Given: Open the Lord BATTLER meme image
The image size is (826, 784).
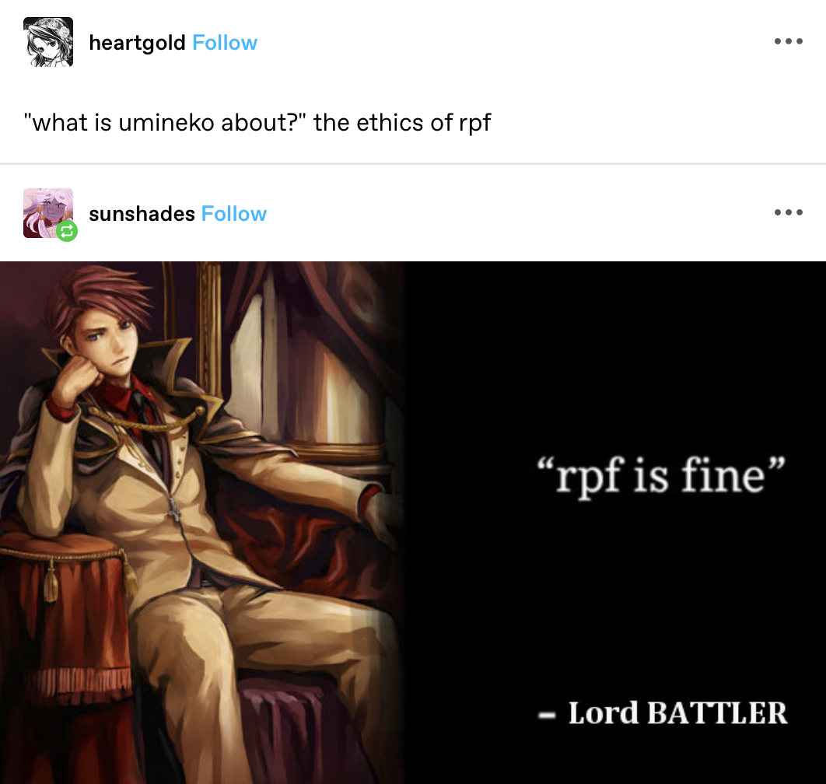Looking at the screenshot, I should click(413, 522).
